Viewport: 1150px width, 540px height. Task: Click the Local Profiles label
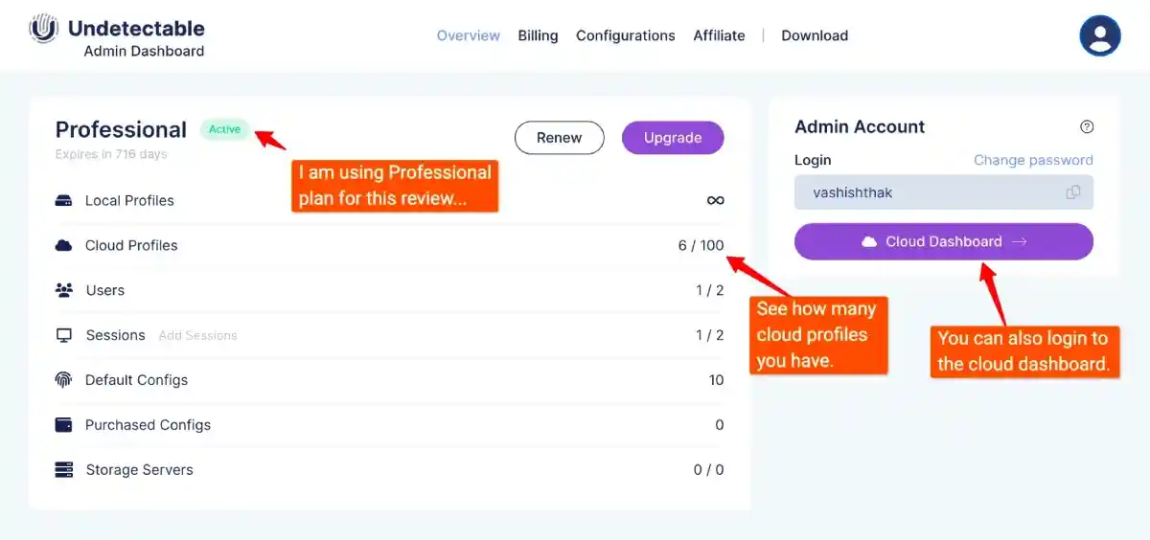(129, 200)
